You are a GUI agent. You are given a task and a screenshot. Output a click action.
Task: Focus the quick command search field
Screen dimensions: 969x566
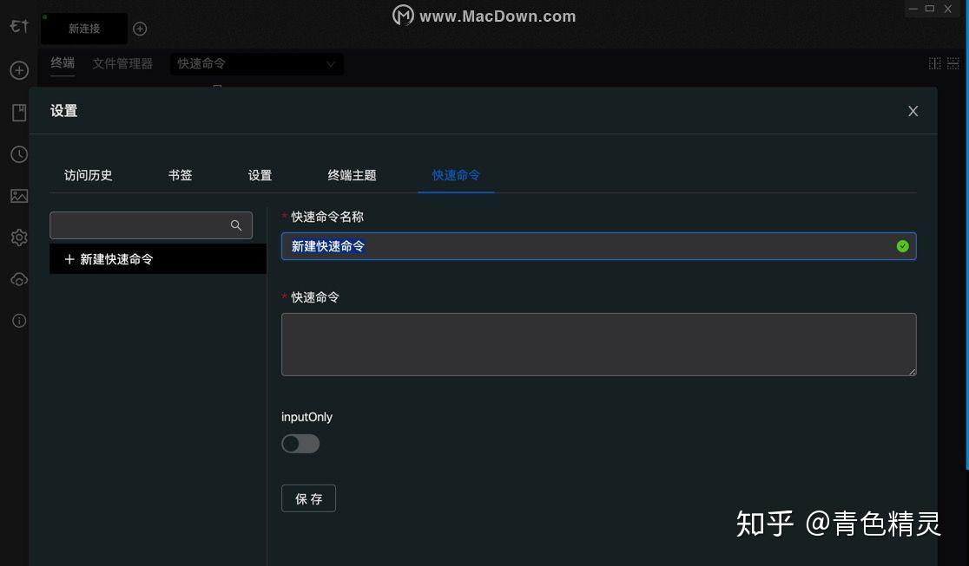(x=151, y=225)
